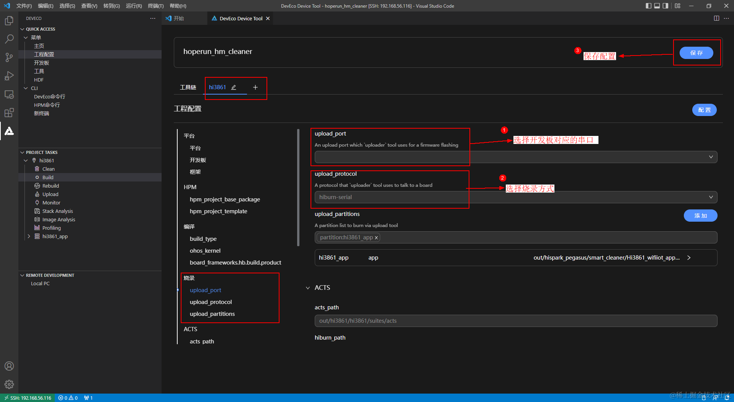The image size is (734, 402).
Task: Click the settings outline vertical scrollbar
Action: 298,188
